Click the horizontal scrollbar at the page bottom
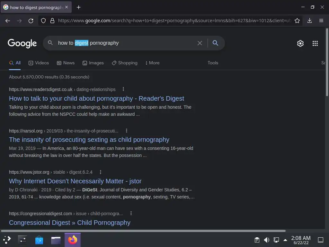 click(x=143, y=231)
